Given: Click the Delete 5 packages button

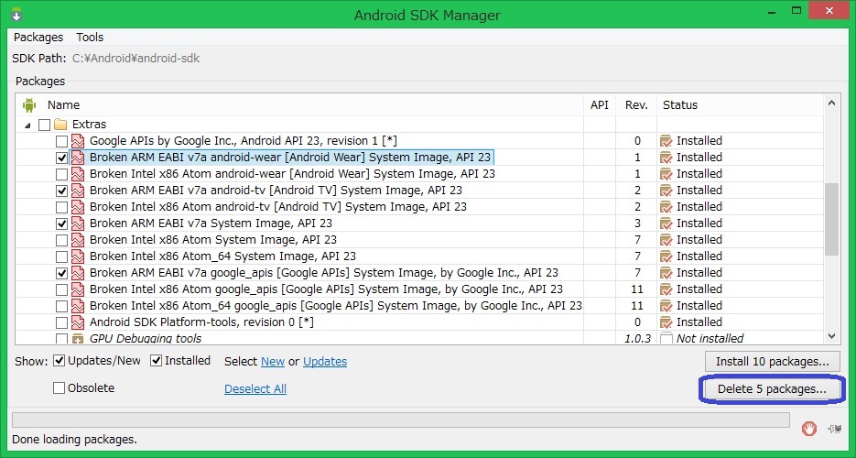Looking at the screenshot, I should point(772,388).
